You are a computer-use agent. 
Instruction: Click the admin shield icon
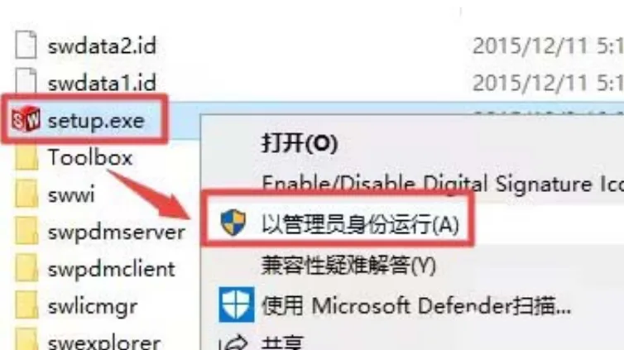[x=233, y=223]
